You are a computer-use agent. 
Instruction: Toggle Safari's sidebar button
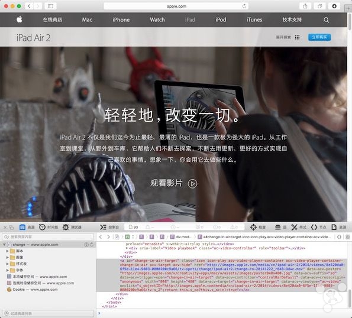click(50, 7)
